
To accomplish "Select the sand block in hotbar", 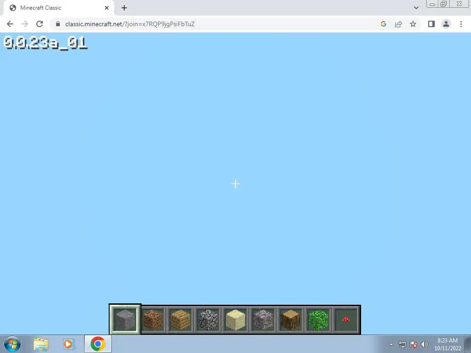I will (x=235, y=319).
